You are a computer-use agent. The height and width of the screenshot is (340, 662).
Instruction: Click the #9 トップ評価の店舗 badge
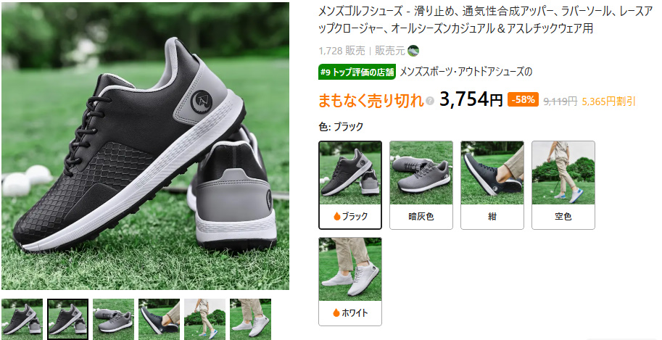[x=357, y=72]
